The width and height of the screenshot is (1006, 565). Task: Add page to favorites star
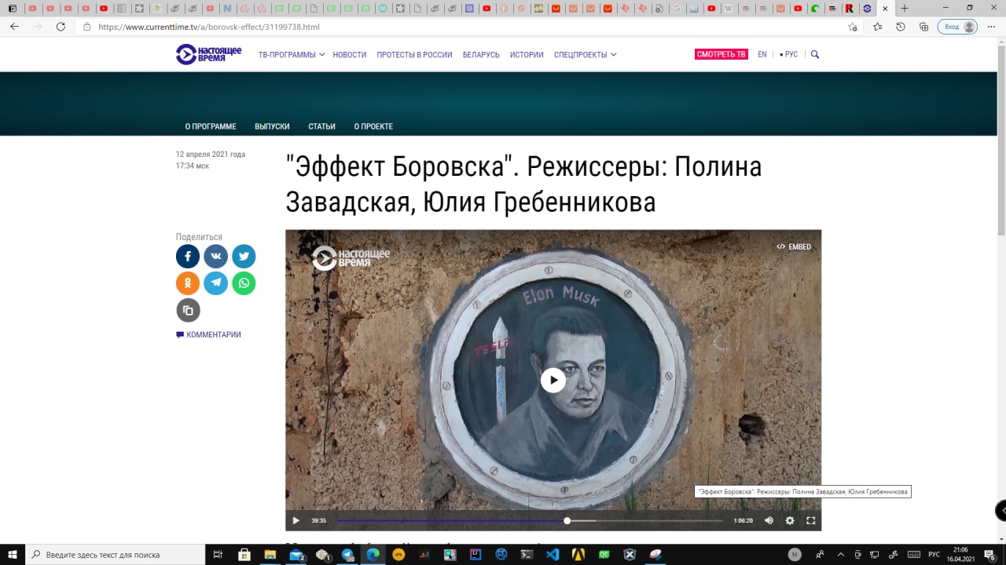(853, 27)
